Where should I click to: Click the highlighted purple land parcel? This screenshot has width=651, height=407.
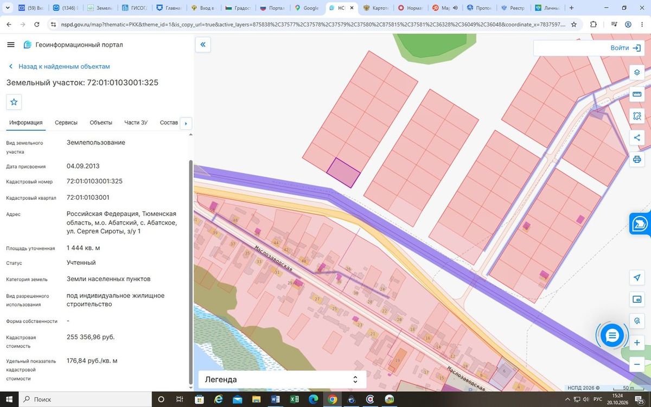(x=343, y=173)
